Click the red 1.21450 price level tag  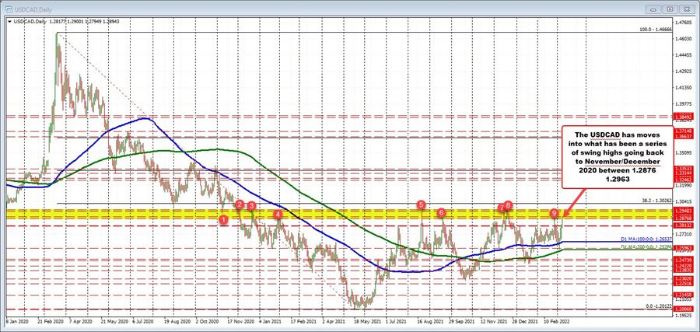(x=683, y=295)
